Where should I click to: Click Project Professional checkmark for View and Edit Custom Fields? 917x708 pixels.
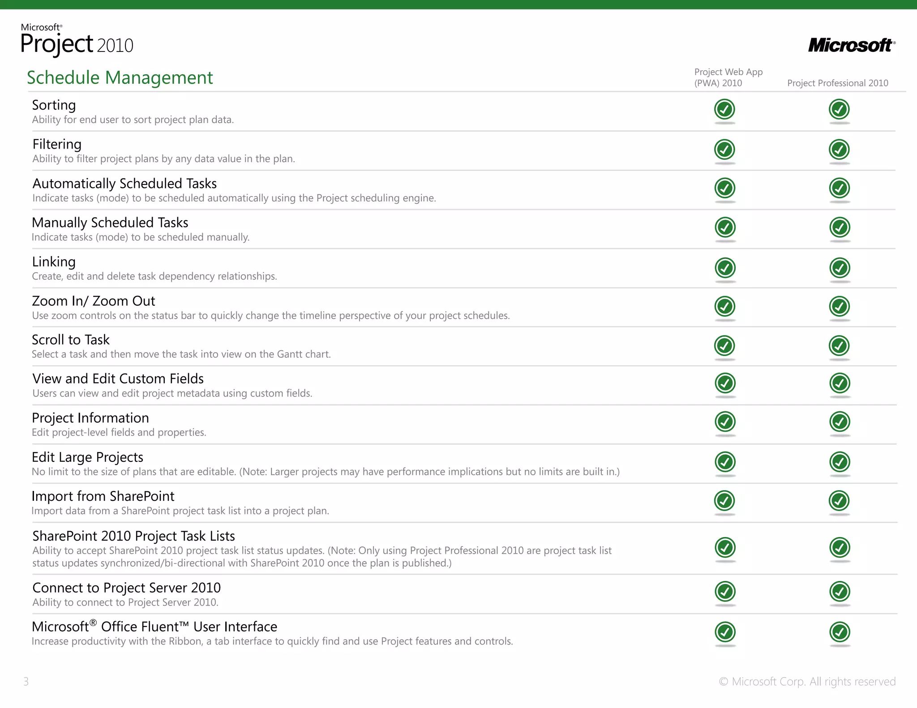(x=840, y=383)
